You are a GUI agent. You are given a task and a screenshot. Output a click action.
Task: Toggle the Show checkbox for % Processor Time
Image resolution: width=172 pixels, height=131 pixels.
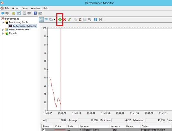(44, 130)
